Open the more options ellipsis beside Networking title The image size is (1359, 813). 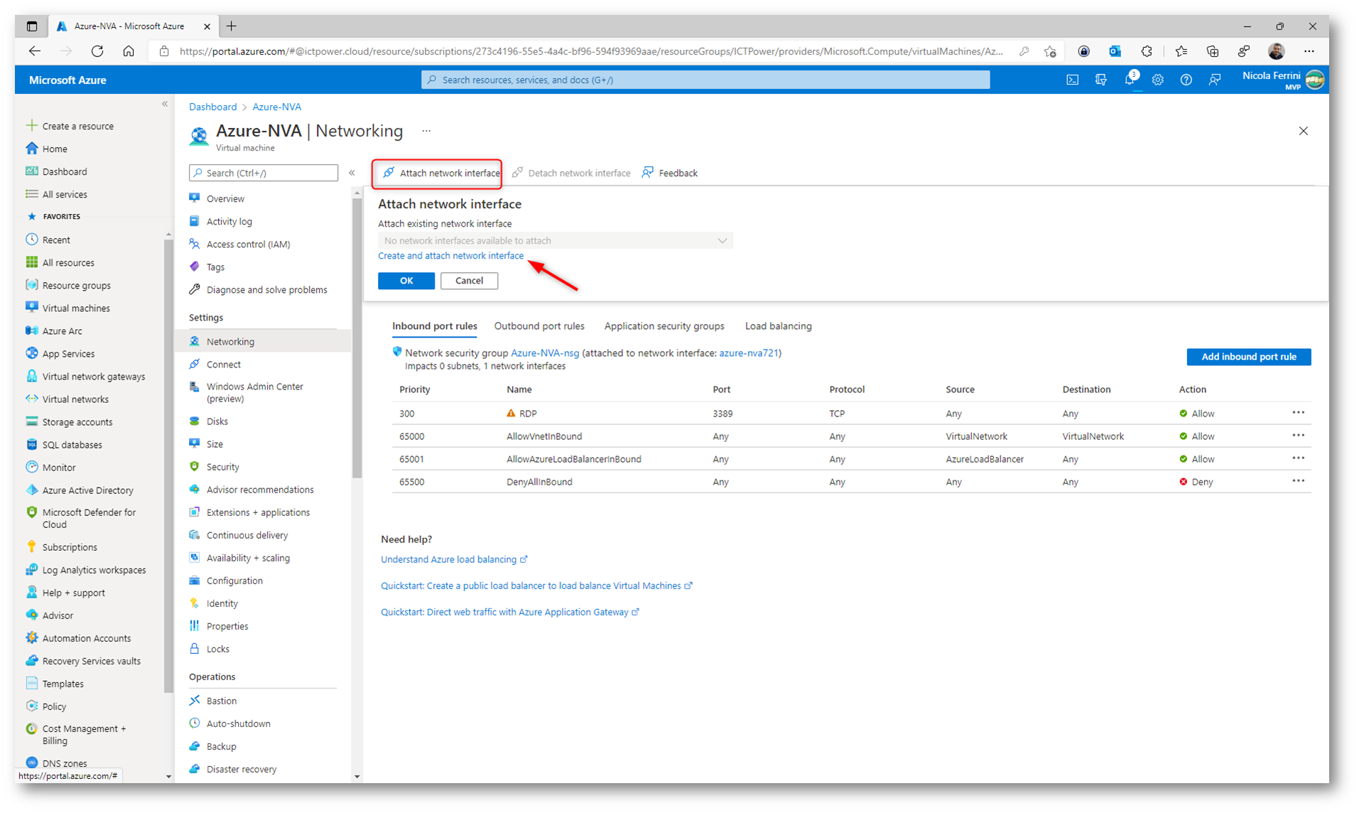click(x=426, y=131)
